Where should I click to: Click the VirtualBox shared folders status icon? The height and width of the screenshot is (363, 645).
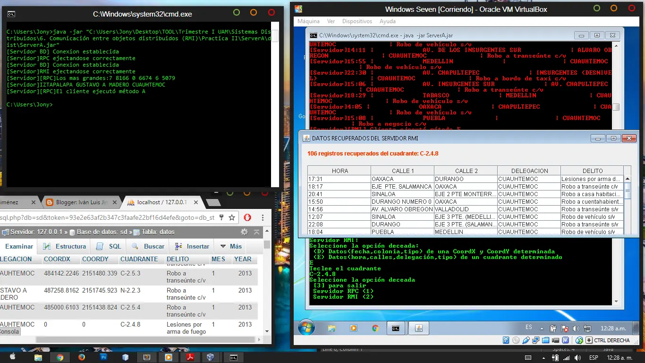click(x=546, y=340)
